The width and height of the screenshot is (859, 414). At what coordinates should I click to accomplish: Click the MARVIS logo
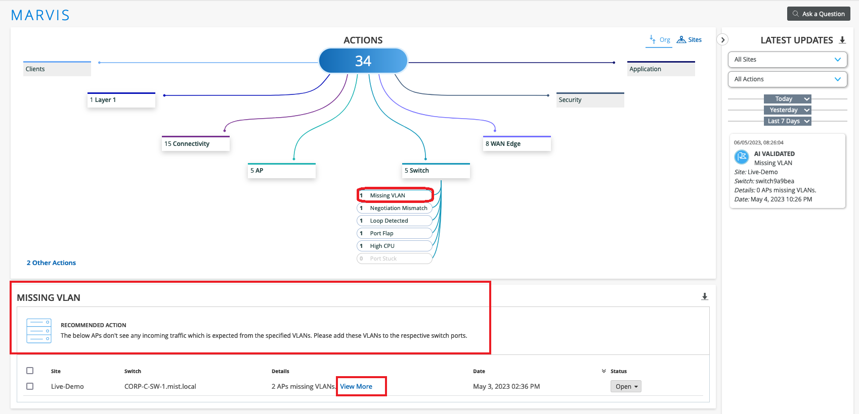(40, 15)
